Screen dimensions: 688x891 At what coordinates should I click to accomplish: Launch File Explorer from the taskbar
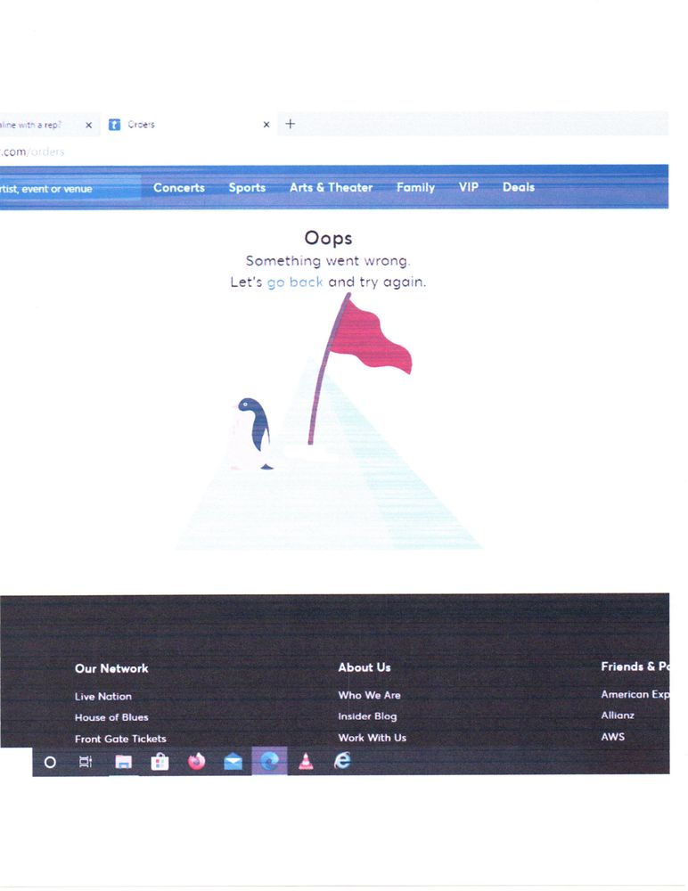(x=123, y=762)
